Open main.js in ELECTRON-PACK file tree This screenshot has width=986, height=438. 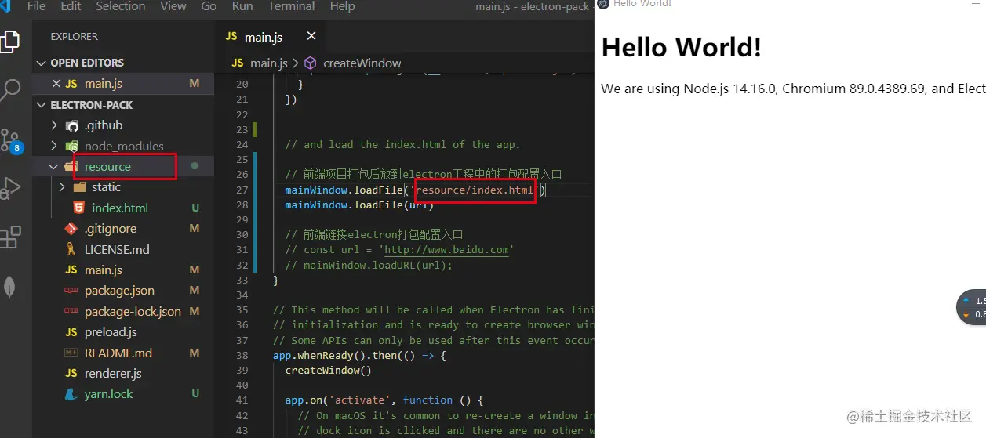coord(104,270)
